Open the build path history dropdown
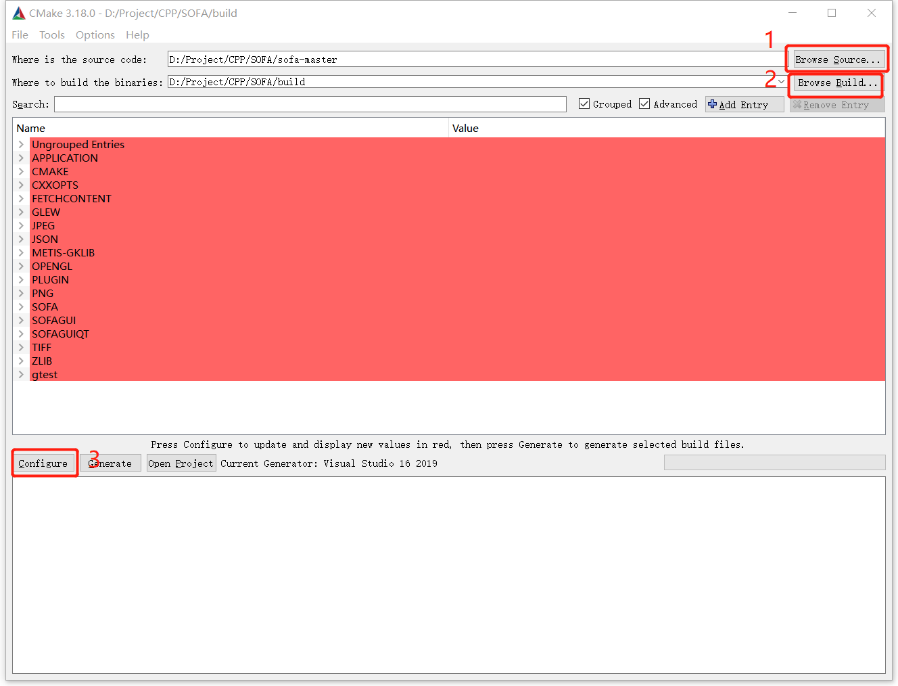This screenshot has height=686, width=898. [781, 81]
